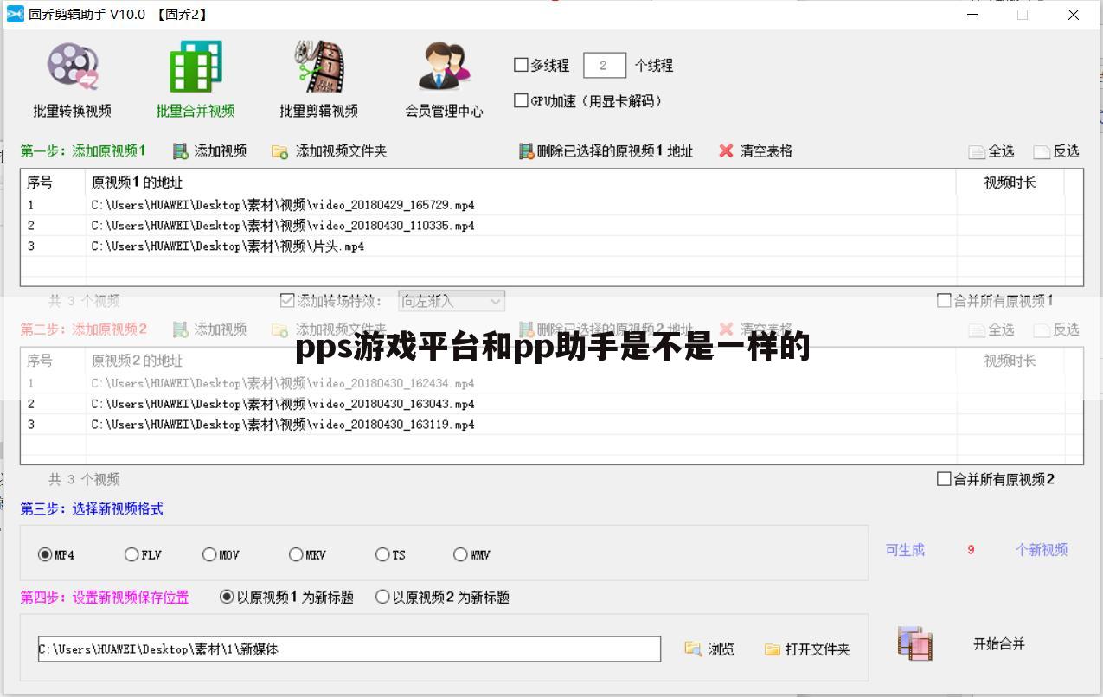Click 添加视频文件夹 icon in step two
The height and width of the screenshot is (697, 1103).
coord(280,330)
